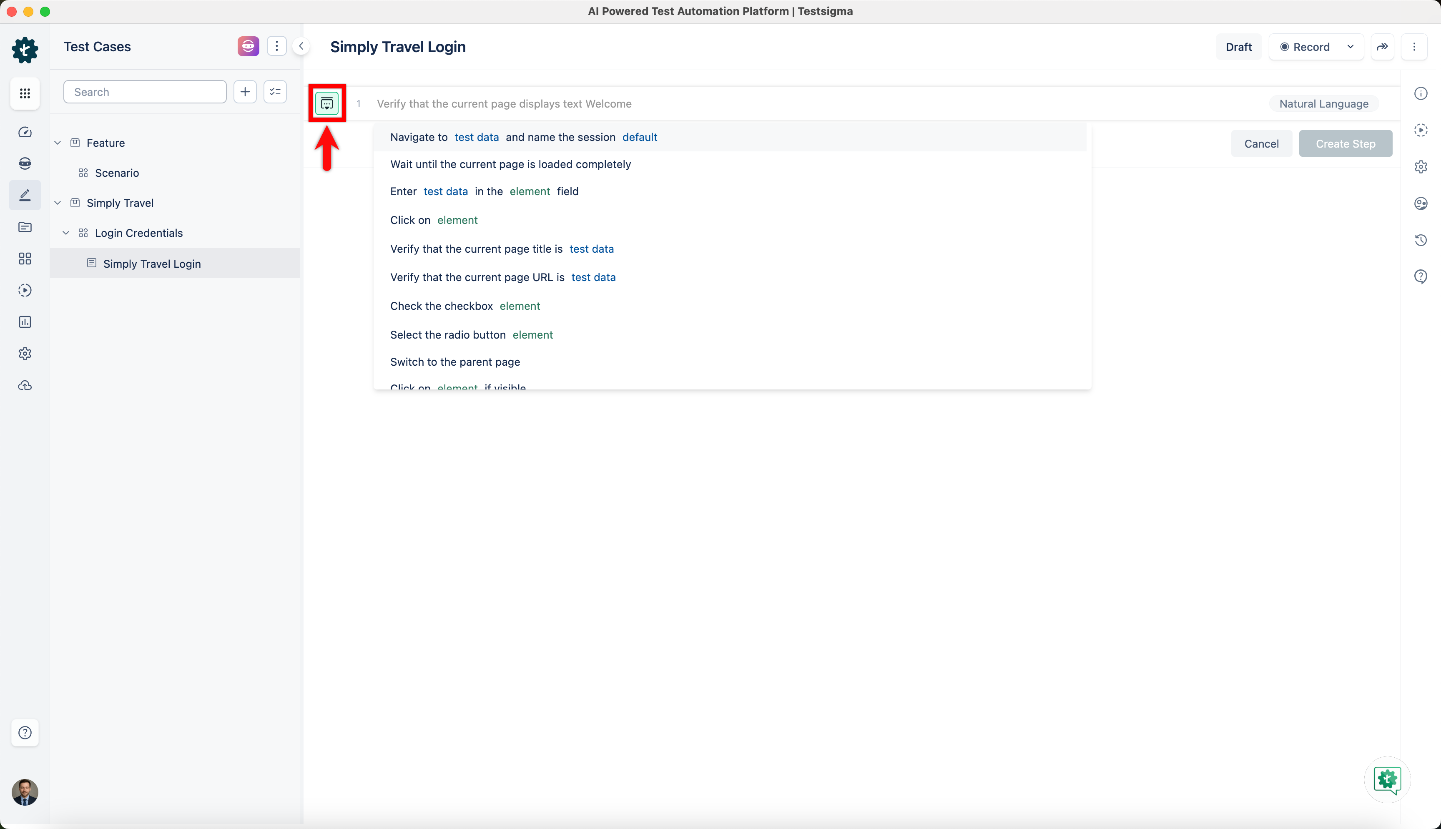Click the cloud upload icon in sidebar
1441x829 pixels.
coord(25,385)
